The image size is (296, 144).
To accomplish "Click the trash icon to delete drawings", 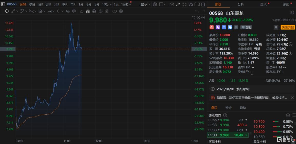I will coord(107,11).
